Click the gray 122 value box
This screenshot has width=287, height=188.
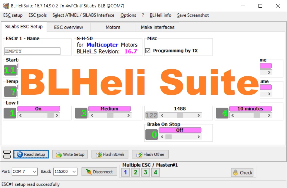pyautogui.click(x=151, y=115)
